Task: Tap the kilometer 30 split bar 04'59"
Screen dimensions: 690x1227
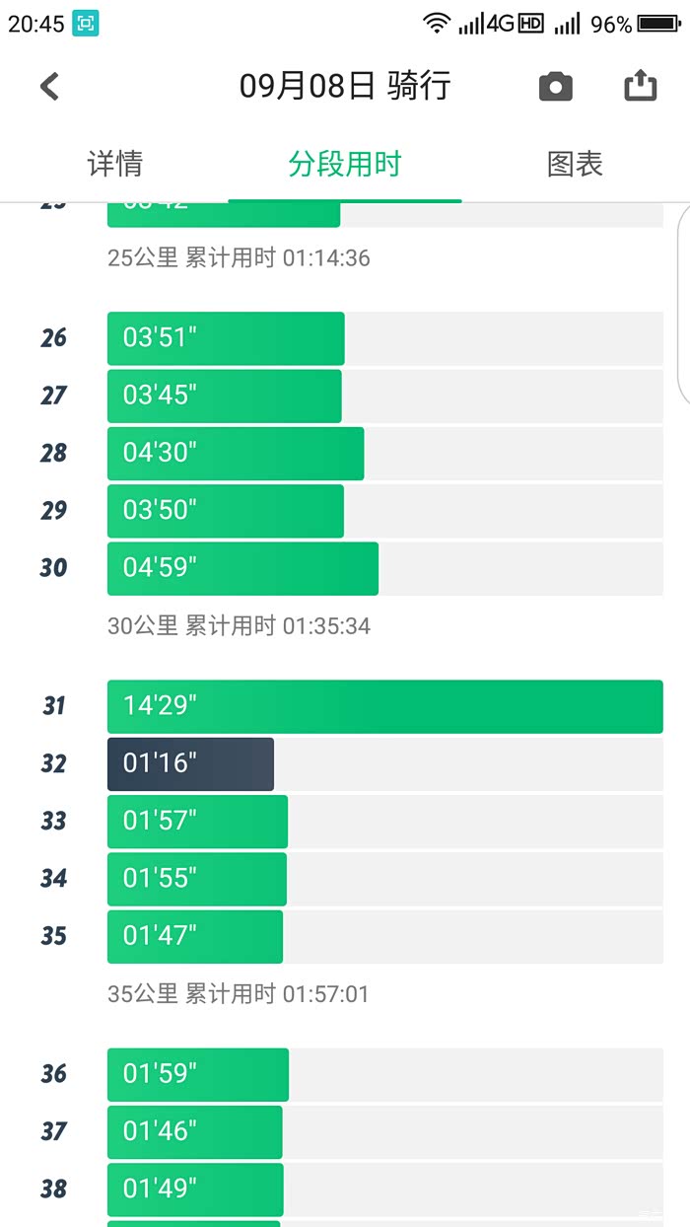Action: [x=242, y=568]
